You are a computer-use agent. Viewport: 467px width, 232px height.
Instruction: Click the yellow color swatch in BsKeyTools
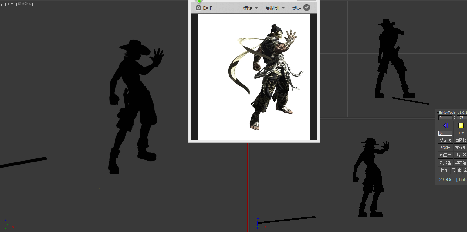[x=461, y=125]
